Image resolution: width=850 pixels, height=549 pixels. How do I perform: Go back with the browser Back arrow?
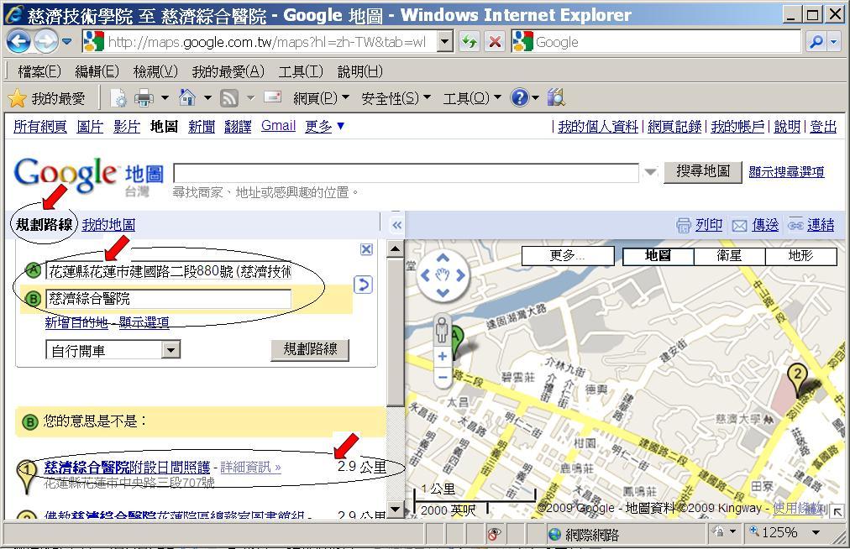pos(18,41)
